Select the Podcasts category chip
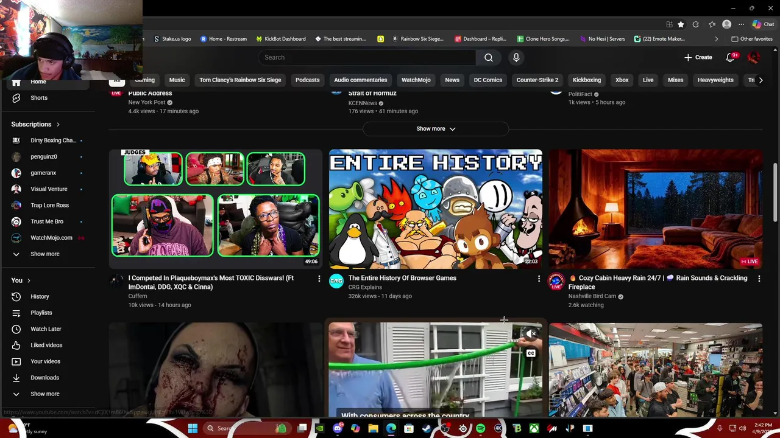This screenshot has height=438, width=780. [x=307, y=80]
